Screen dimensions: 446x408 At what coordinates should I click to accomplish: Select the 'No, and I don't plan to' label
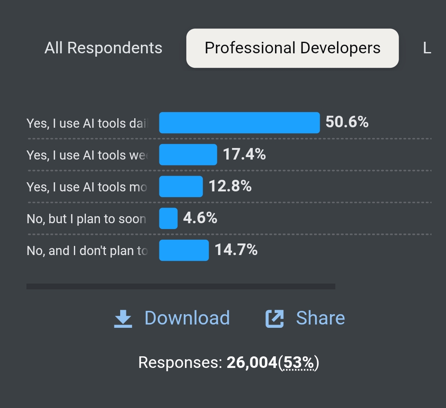click(x=87, y=251)
